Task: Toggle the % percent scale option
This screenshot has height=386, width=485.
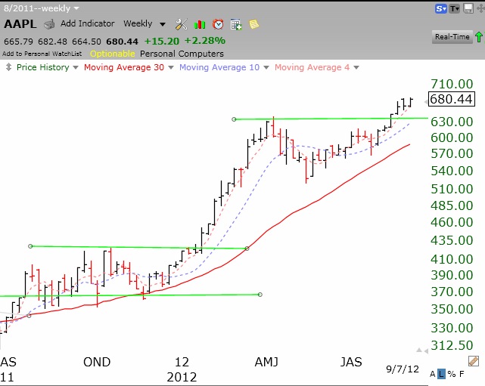Action: pyautogui.click(x=452, y=374)
